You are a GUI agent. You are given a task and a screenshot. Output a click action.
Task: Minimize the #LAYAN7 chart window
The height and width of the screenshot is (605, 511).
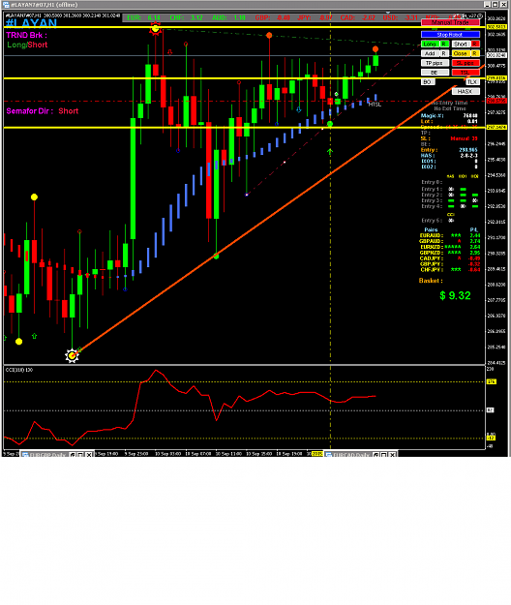tap(488, 5)
